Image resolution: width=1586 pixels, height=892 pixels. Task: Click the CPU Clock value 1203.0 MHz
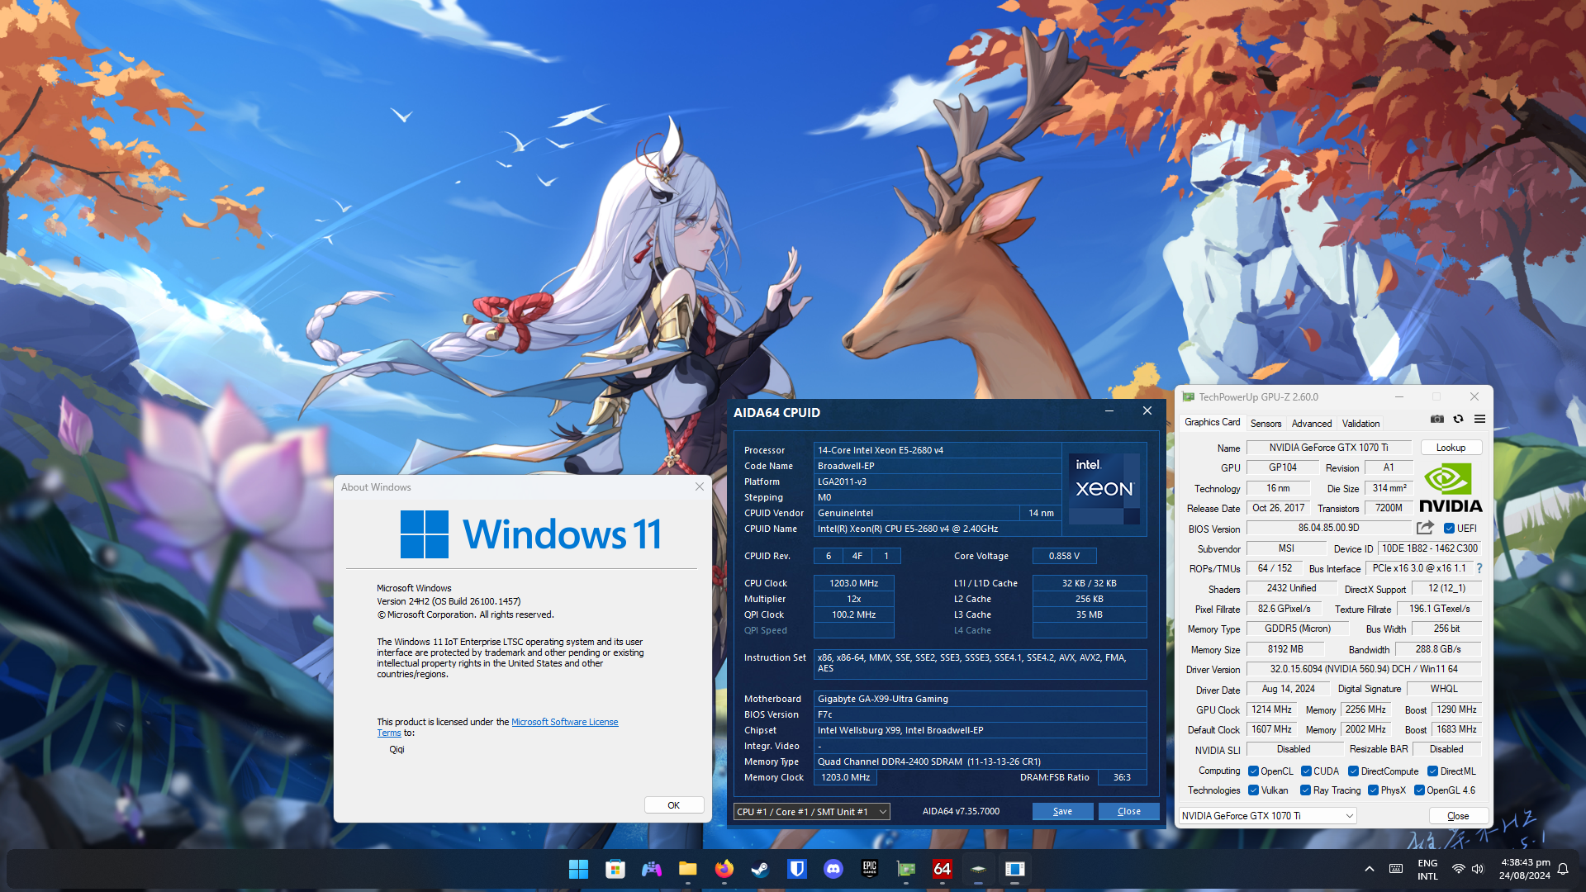coord(854,583)
